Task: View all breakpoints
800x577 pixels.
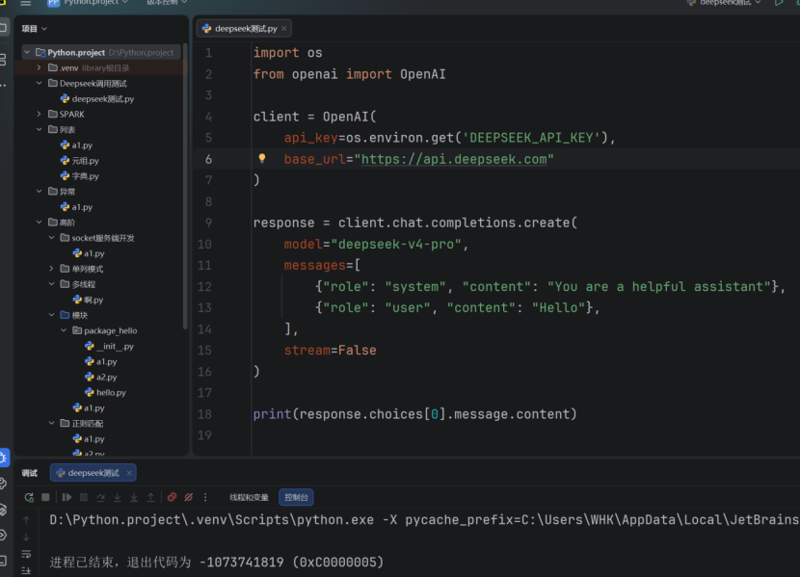Action: (x=172, y=497)
